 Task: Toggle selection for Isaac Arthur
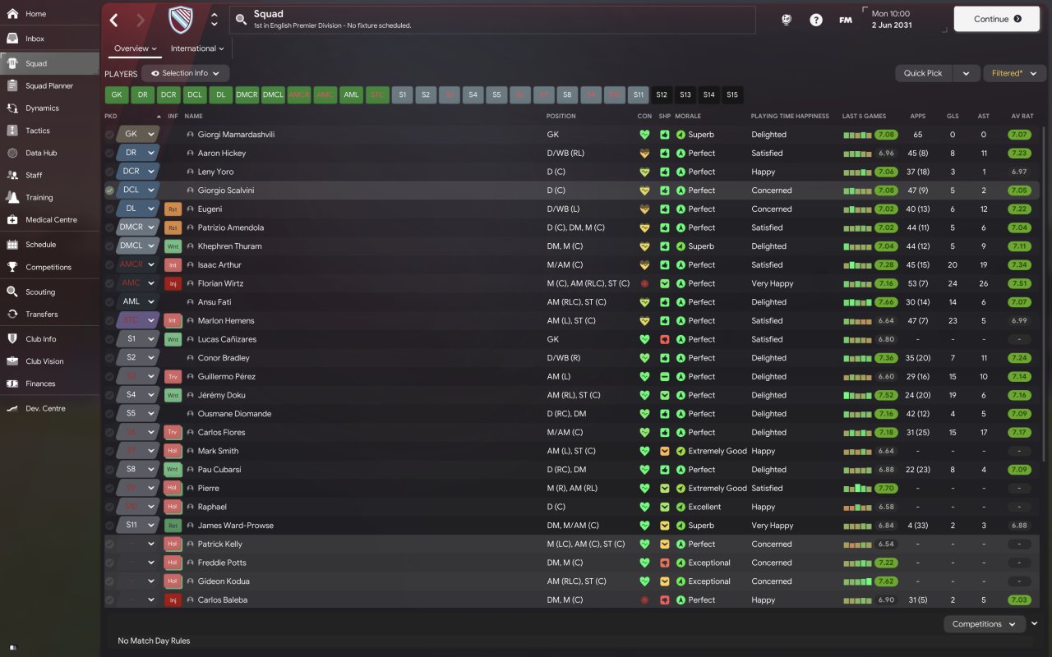110,264
